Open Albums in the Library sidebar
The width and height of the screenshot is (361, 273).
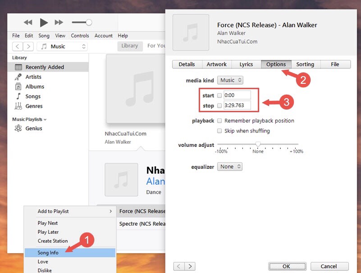[x=35, y=86]
